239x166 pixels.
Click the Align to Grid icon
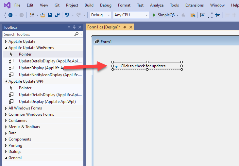(217, 15)
